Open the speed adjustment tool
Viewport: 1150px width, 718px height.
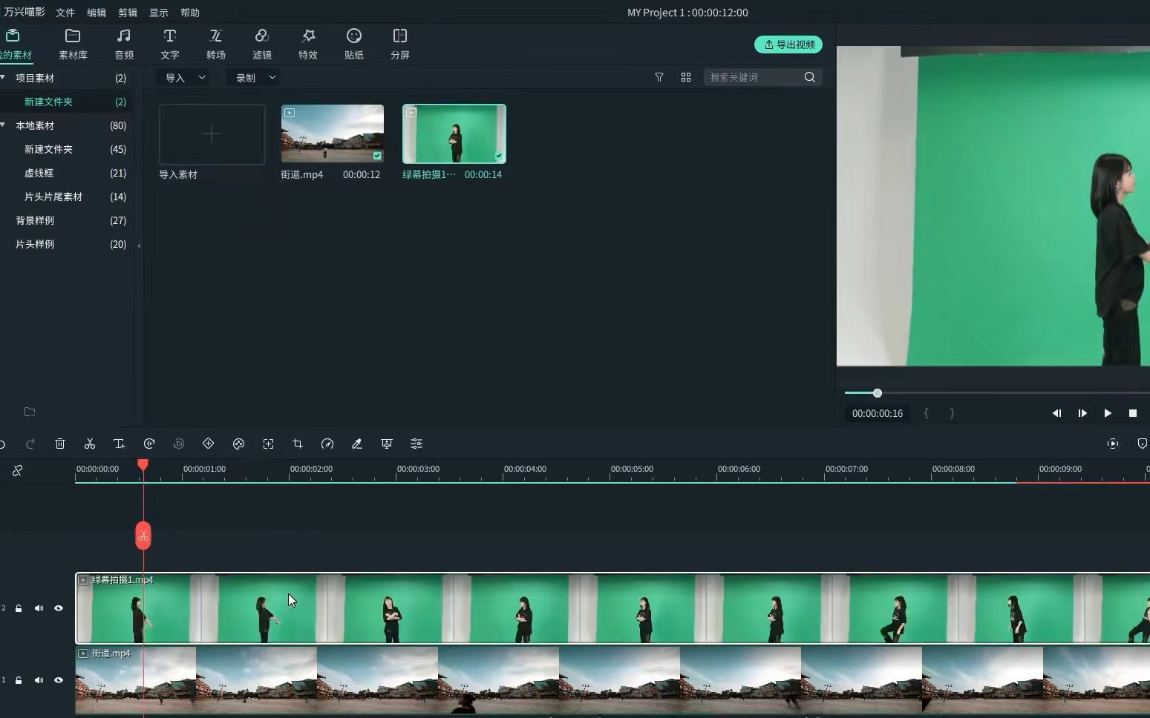click(x=327, y=444)
